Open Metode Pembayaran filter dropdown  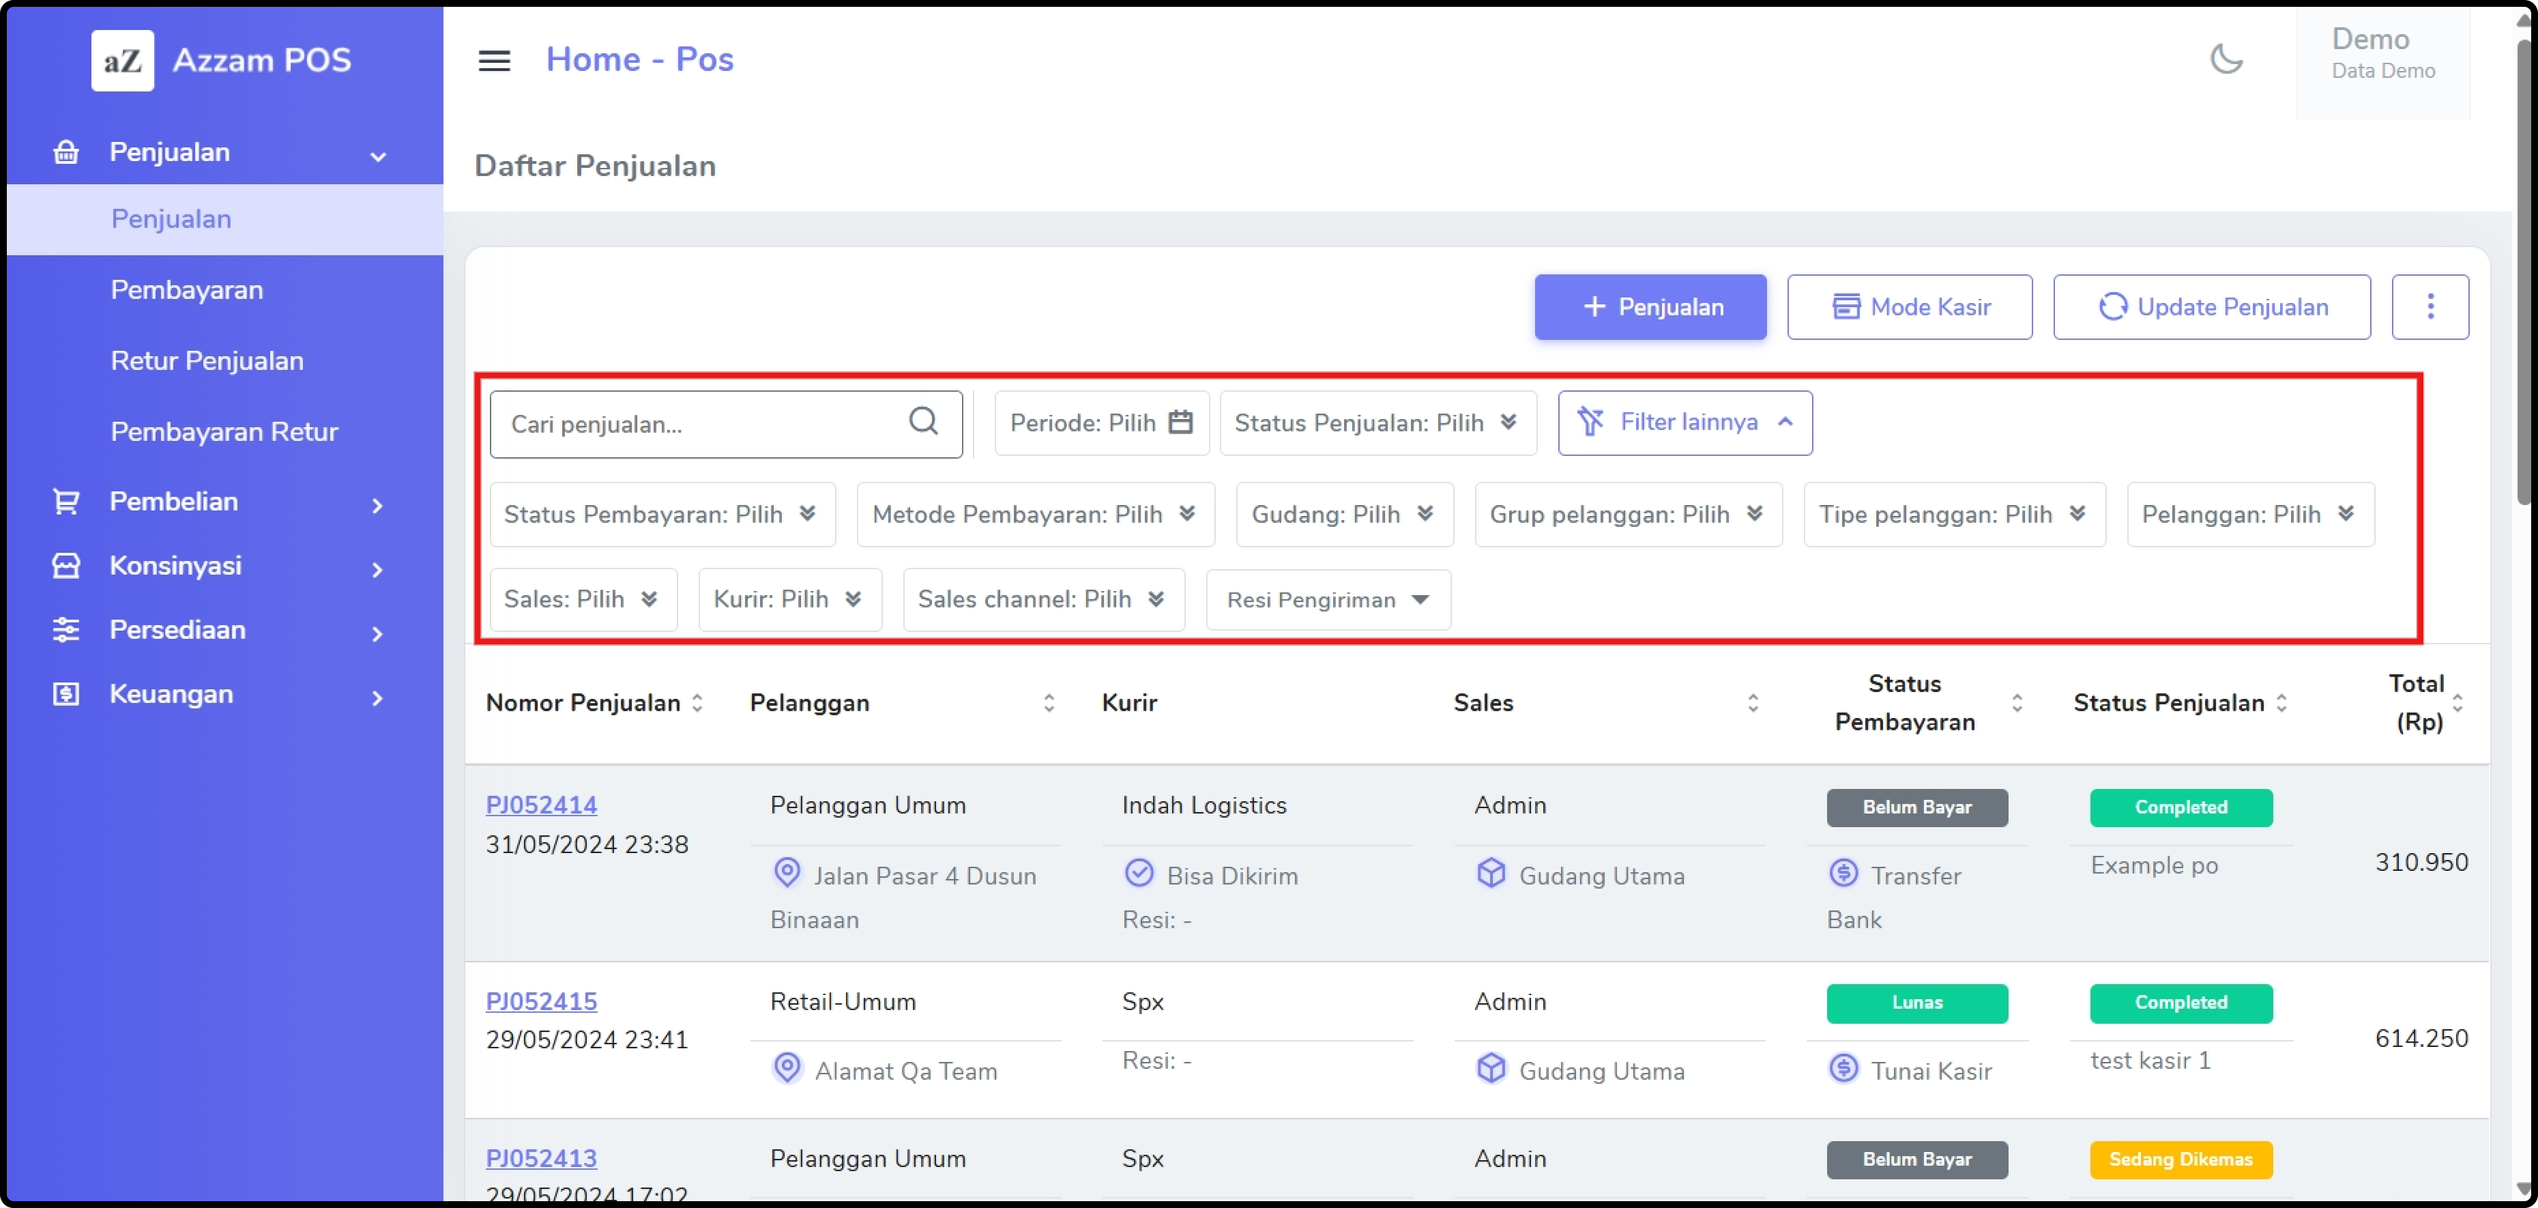[1034, 515]
